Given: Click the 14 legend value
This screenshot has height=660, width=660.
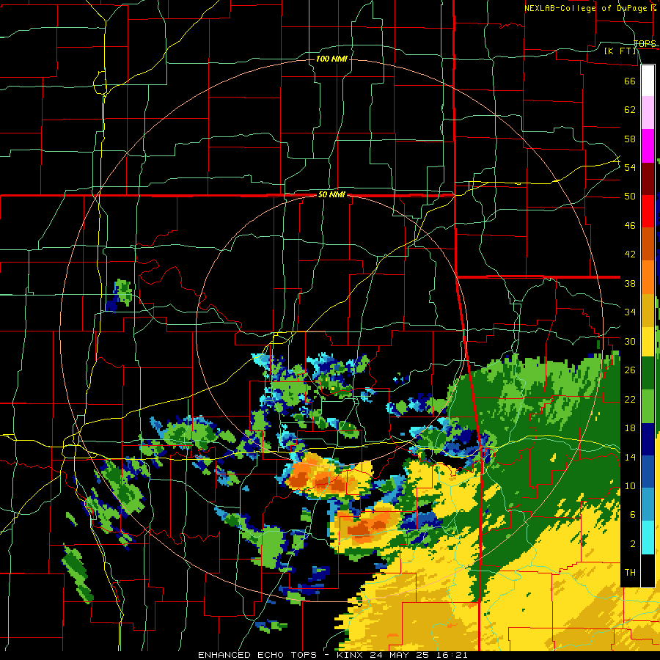Looking at the screenshot, I should (x=630, y=457).
